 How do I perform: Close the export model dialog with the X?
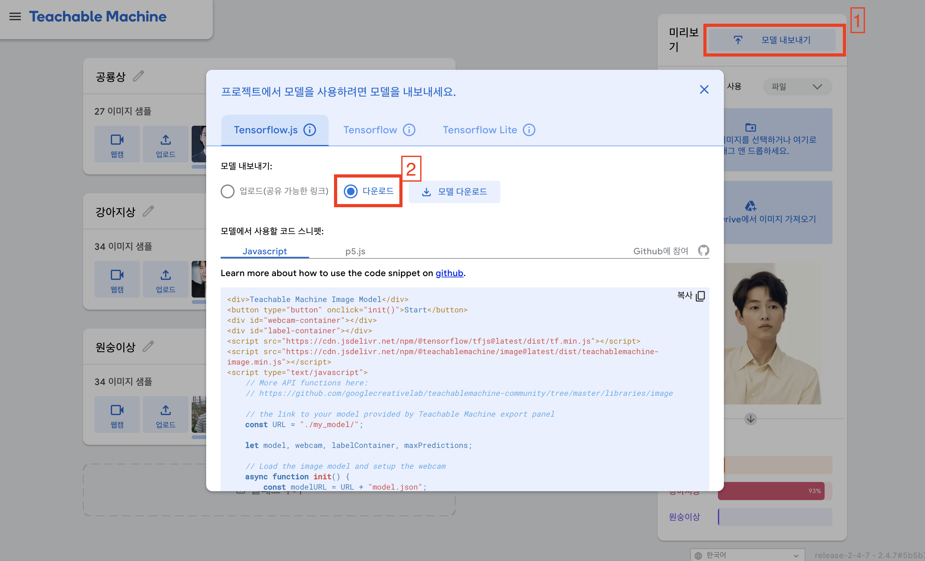704,89
